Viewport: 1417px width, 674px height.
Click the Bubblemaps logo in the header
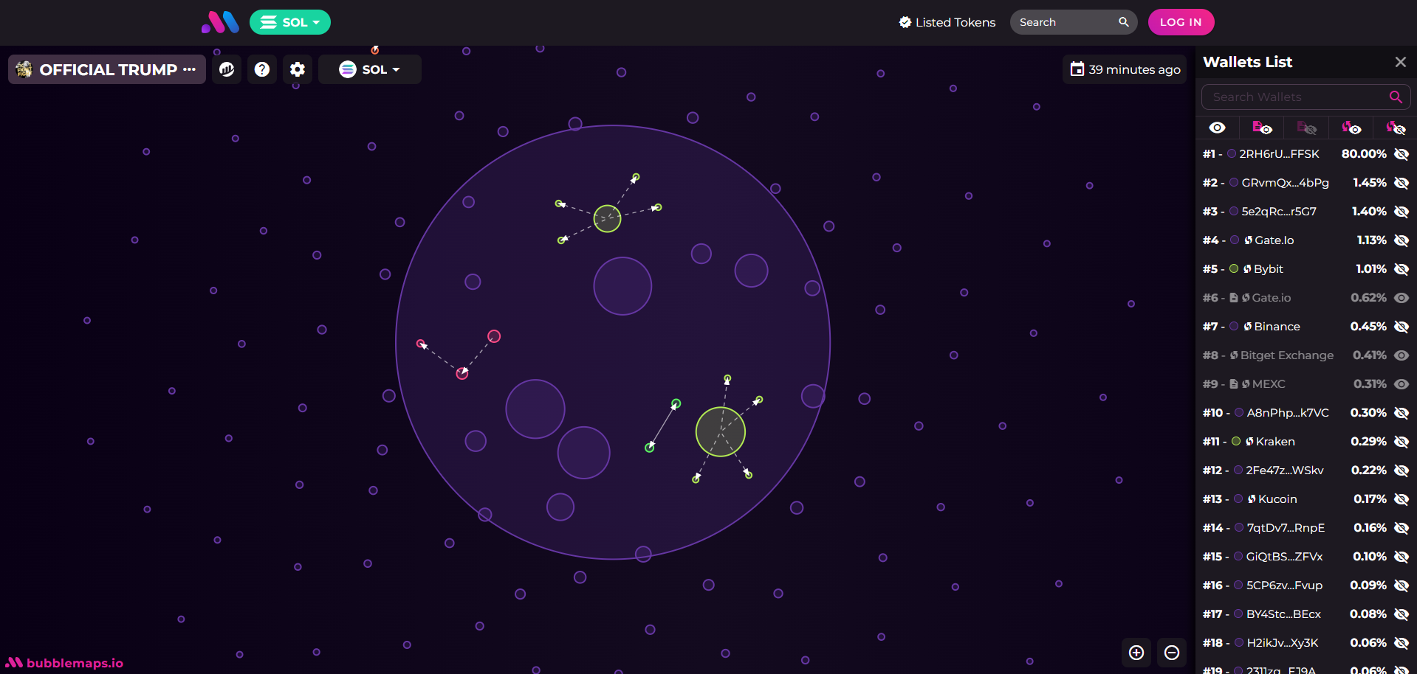220,22
